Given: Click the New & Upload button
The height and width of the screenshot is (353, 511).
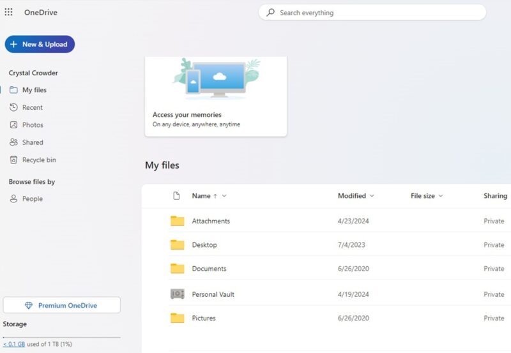Looking at the screenshot, I should click(40, 44).
